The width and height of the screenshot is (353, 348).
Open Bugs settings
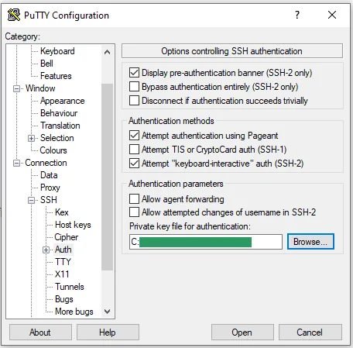(64, 299)
